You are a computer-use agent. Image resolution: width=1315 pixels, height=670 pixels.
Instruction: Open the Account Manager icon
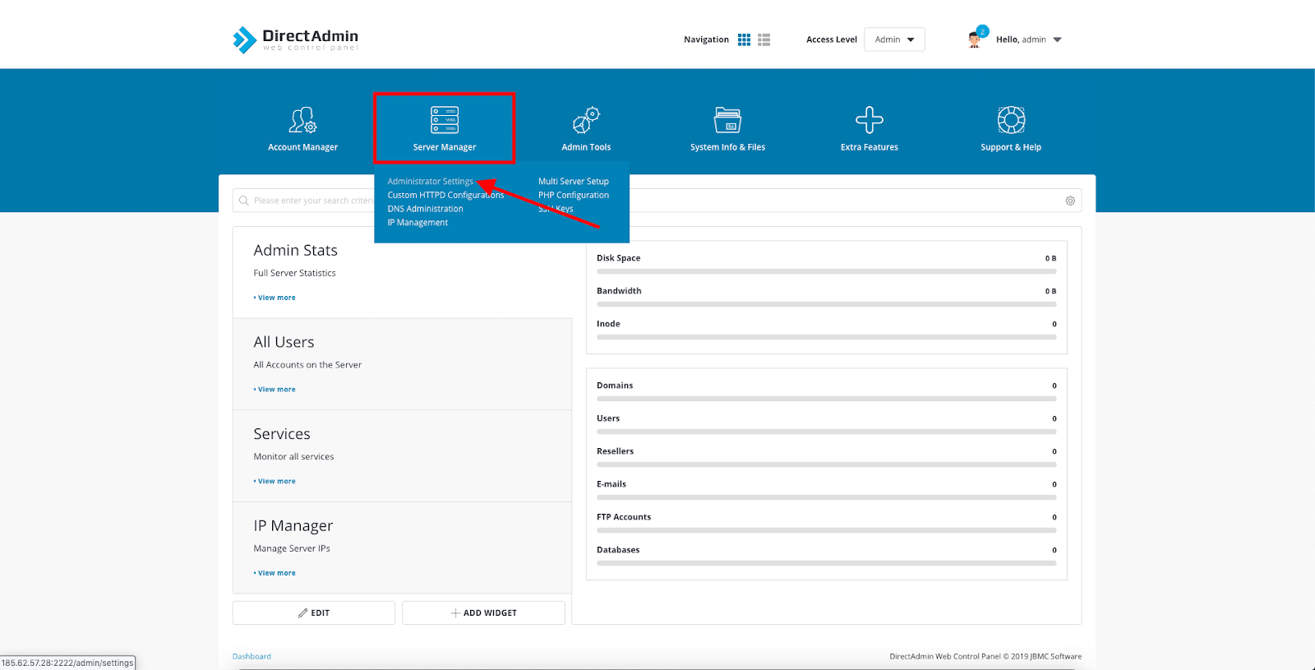[302, 120]
